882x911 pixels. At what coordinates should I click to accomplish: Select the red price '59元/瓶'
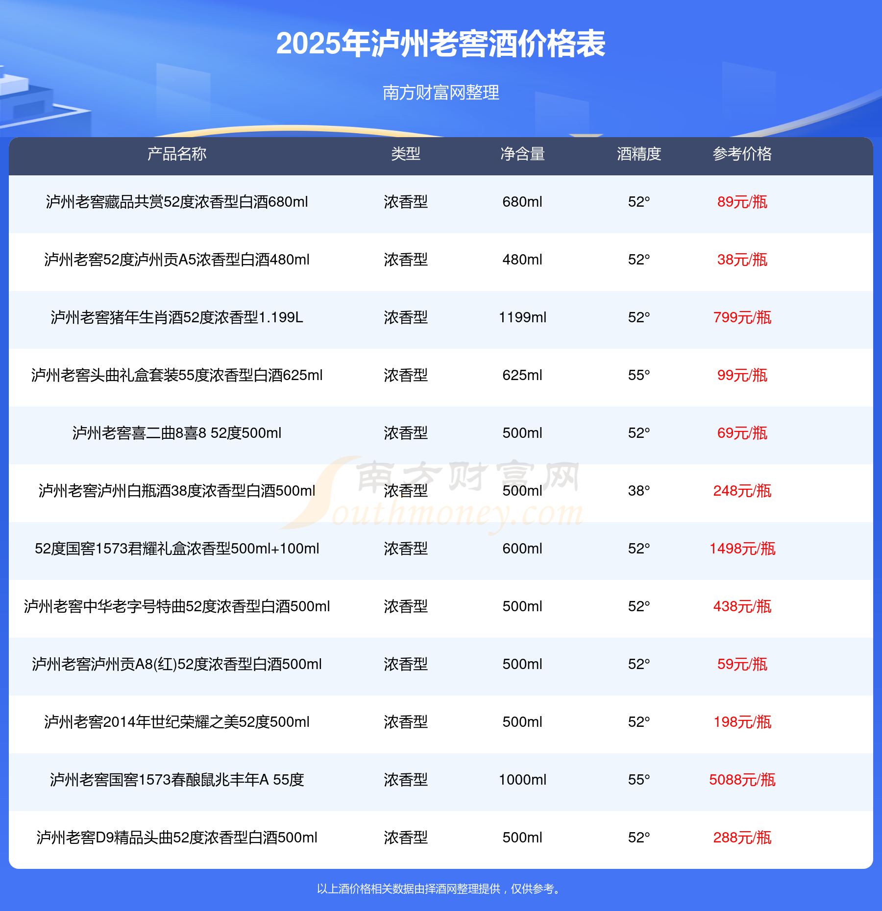(742, 664)
